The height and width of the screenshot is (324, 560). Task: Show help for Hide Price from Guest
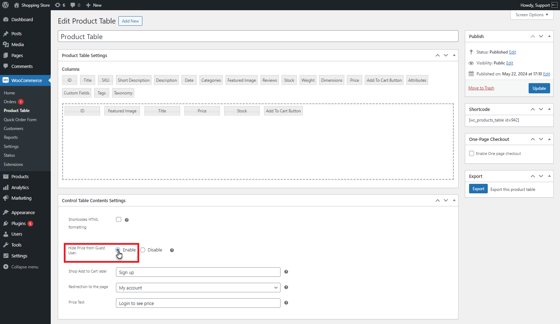click(172, 250)
